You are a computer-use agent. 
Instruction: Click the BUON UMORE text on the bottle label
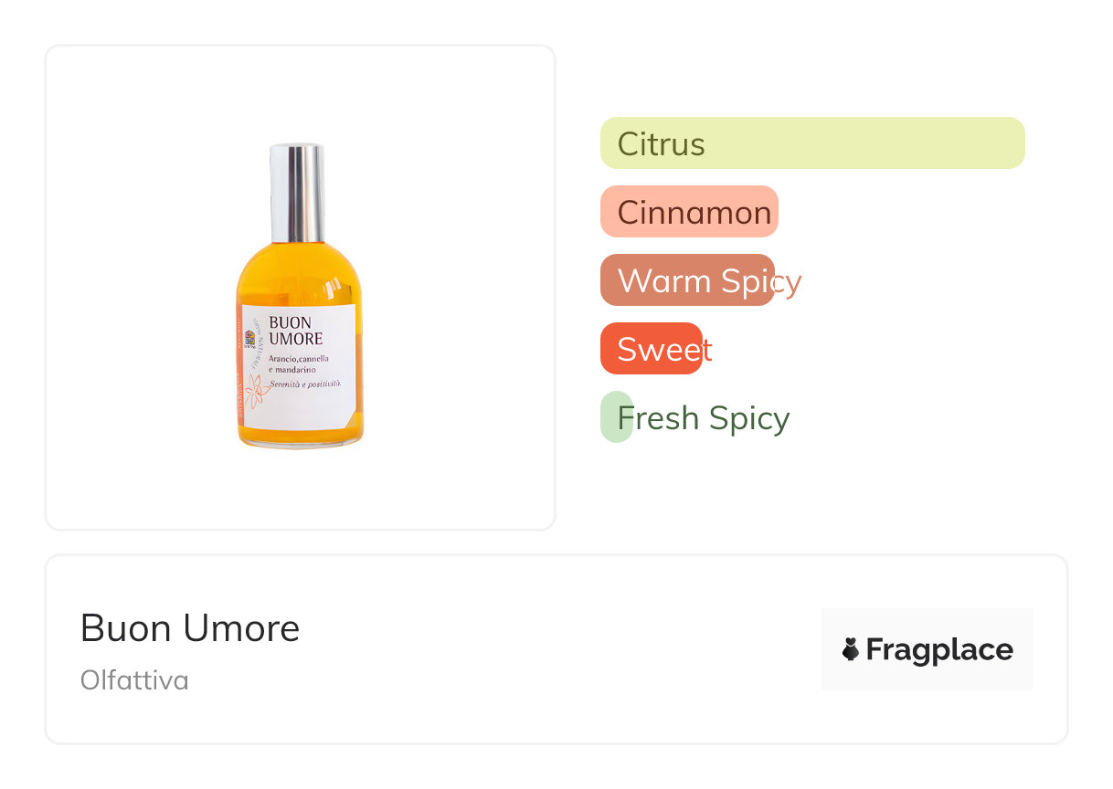click(295, 331)
